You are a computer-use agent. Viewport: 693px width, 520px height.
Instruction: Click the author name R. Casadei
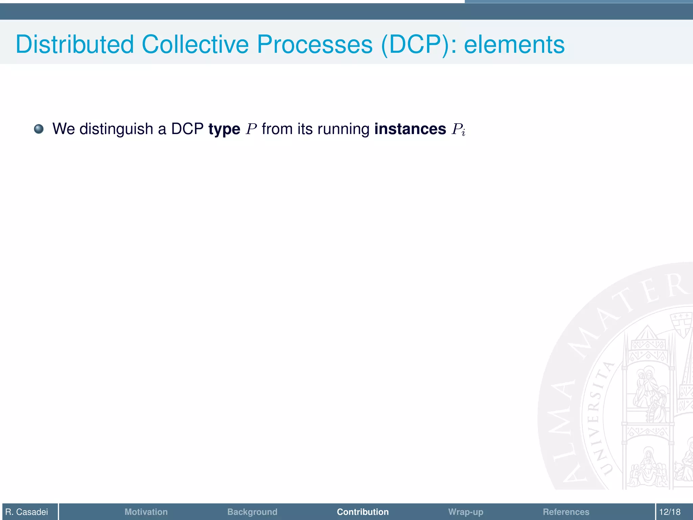click(x=27, y=512)
